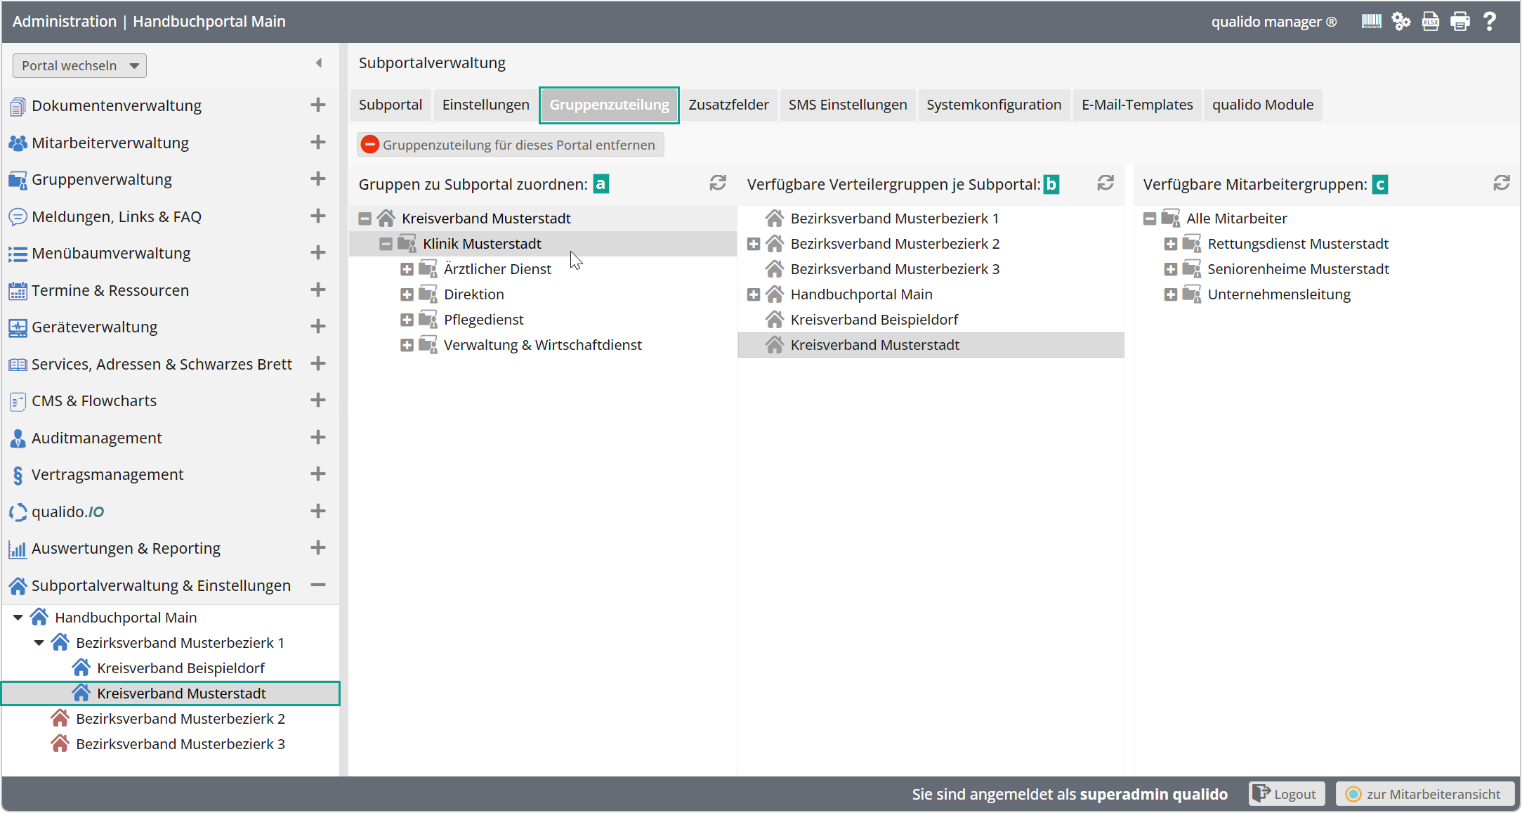Switch to the Einstellungen tab
The image size is (1522, 813).
click(x=485, y=105)
